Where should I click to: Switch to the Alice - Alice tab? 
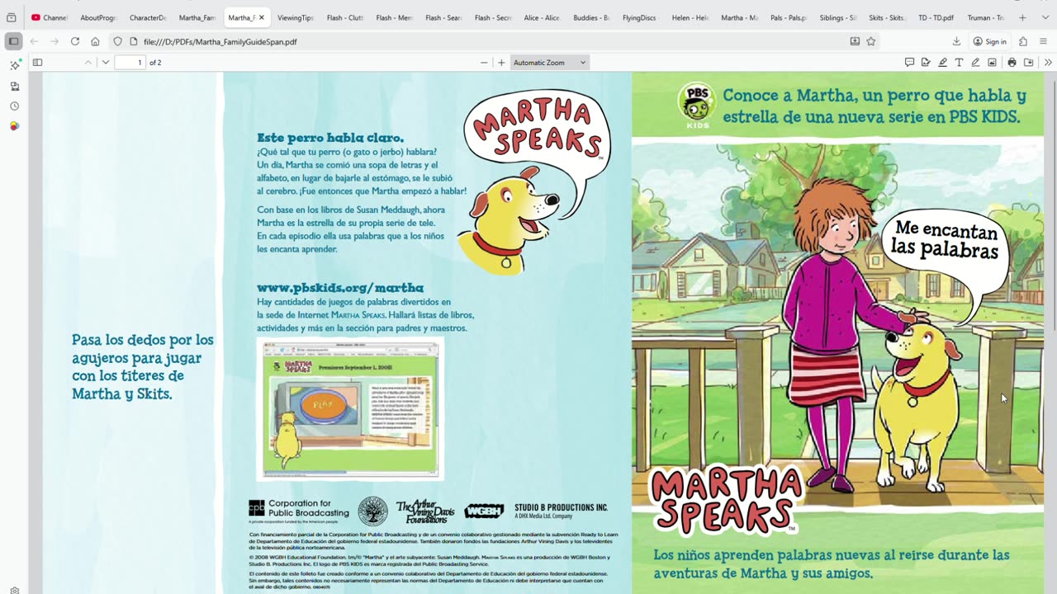point(542,17)
